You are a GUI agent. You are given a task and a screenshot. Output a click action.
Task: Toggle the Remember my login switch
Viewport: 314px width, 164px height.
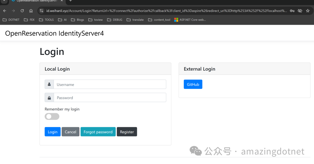[x=52, y=116]
